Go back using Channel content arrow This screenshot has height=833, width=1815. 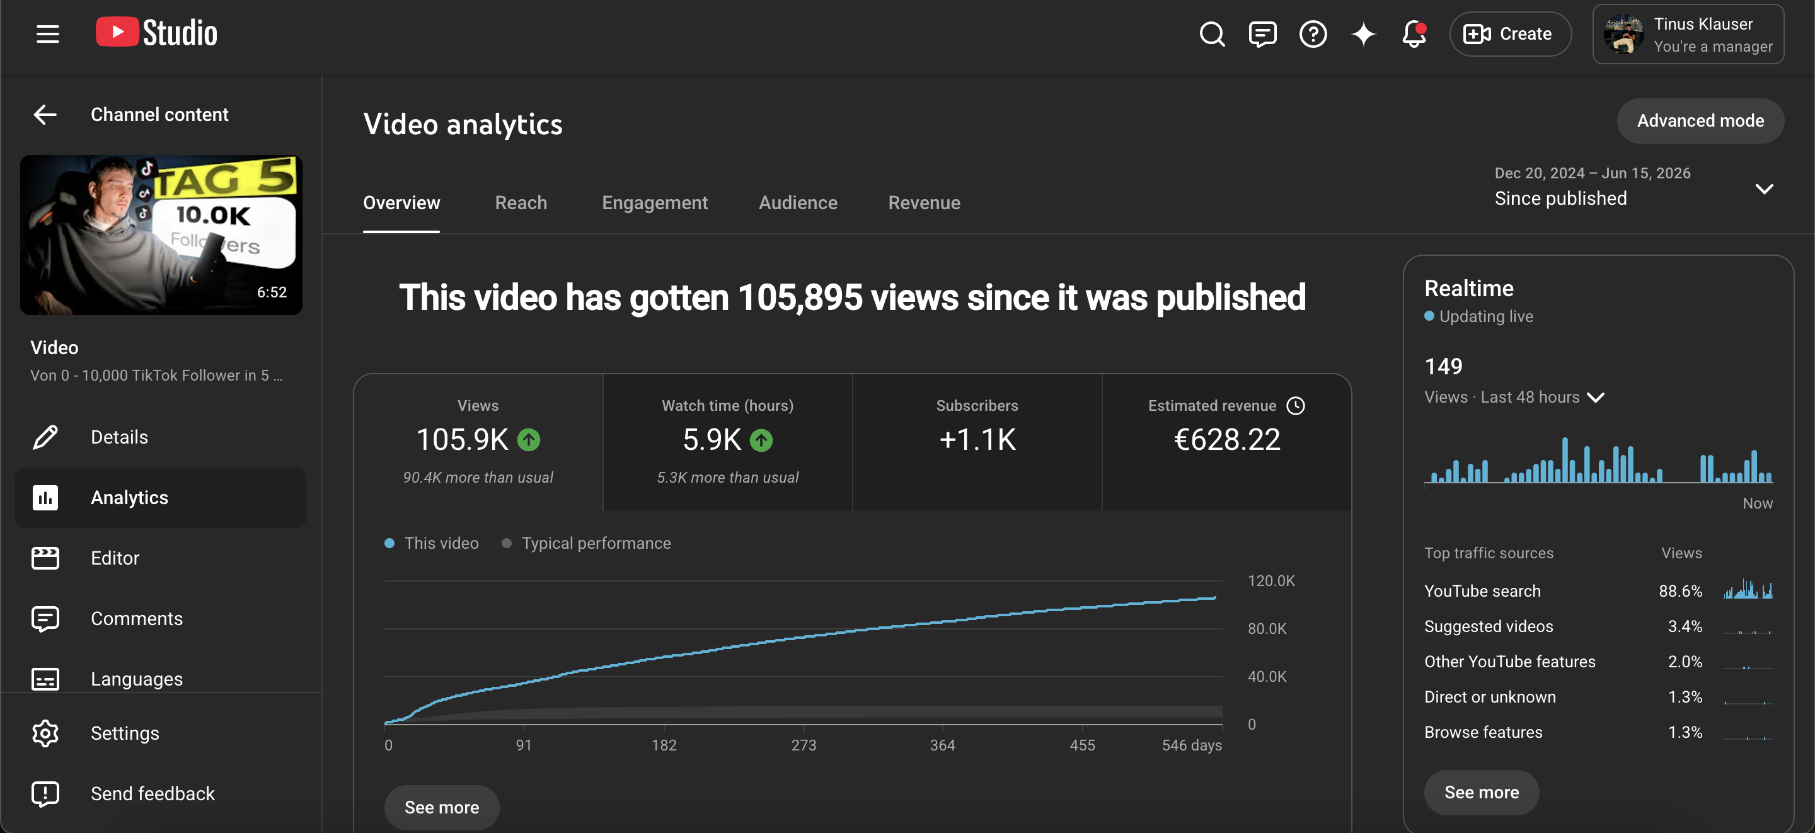click(45, 114)
